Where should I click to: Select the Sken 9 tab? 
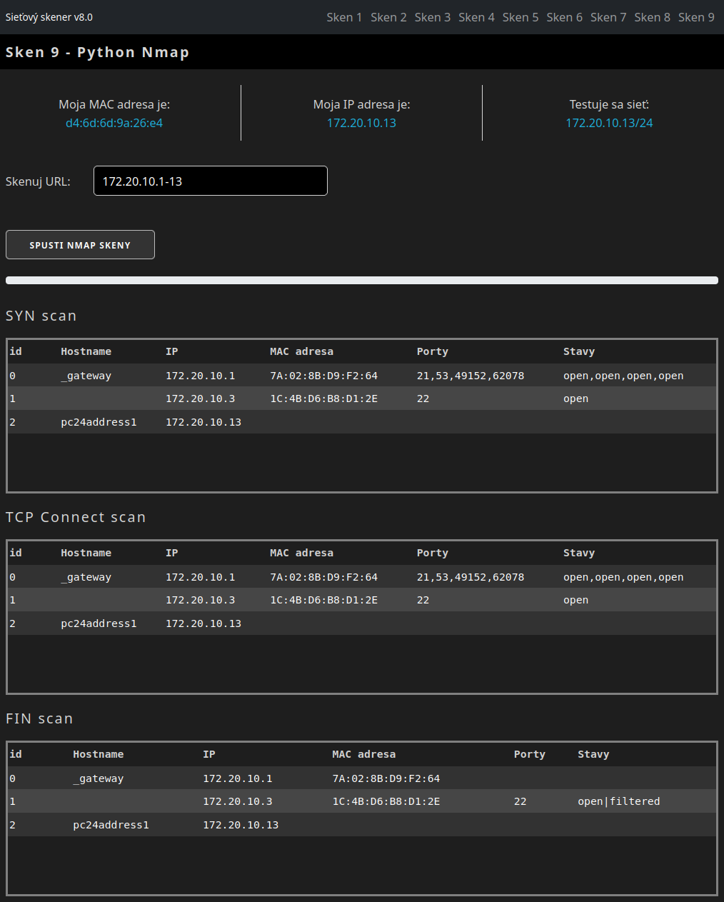coord(696,17)
